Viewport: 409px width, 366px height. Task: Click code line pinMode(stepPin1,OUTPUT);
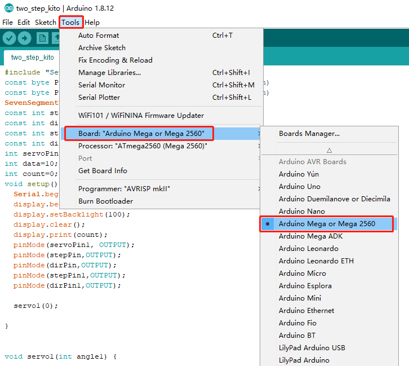pyautogui.click(x=69, y=276)
